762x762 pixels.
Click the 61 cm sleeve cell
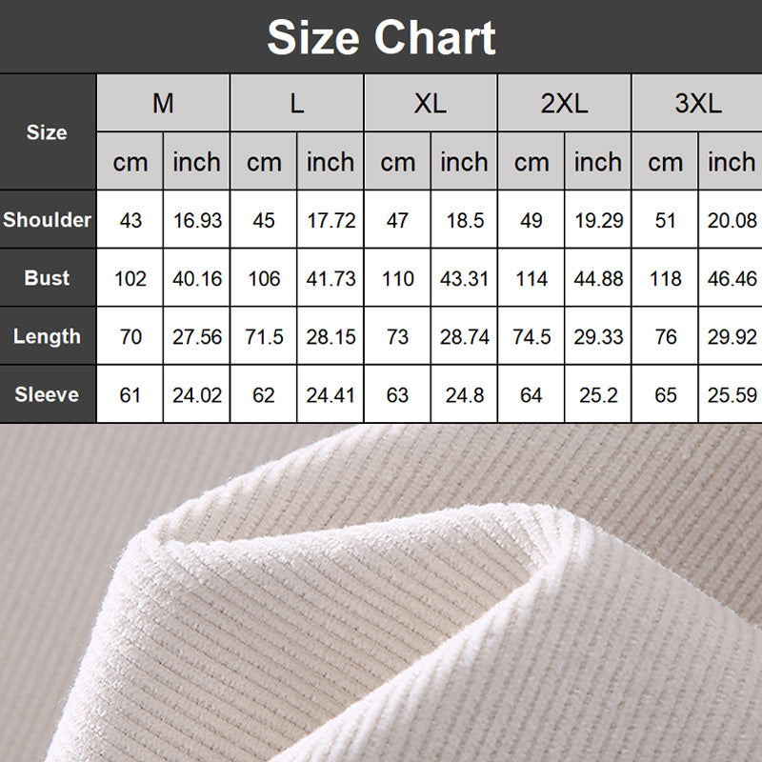click(130, 394)
